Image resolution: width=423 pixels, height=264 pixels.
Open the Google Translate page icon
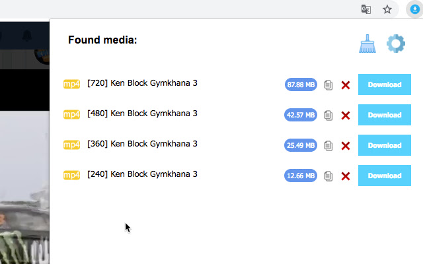coord(365,9)
